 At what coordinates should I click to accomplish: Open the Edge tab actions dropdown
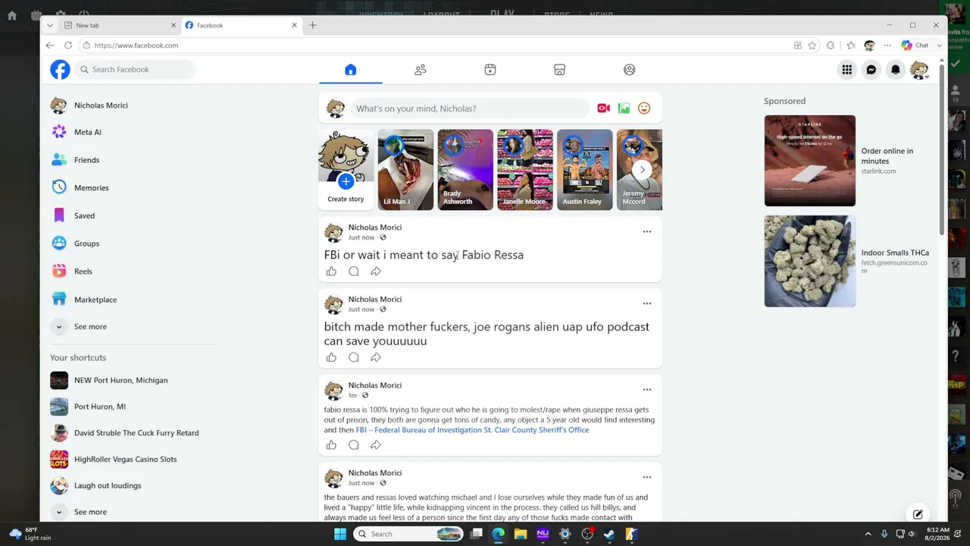click(x=50, y=25)
